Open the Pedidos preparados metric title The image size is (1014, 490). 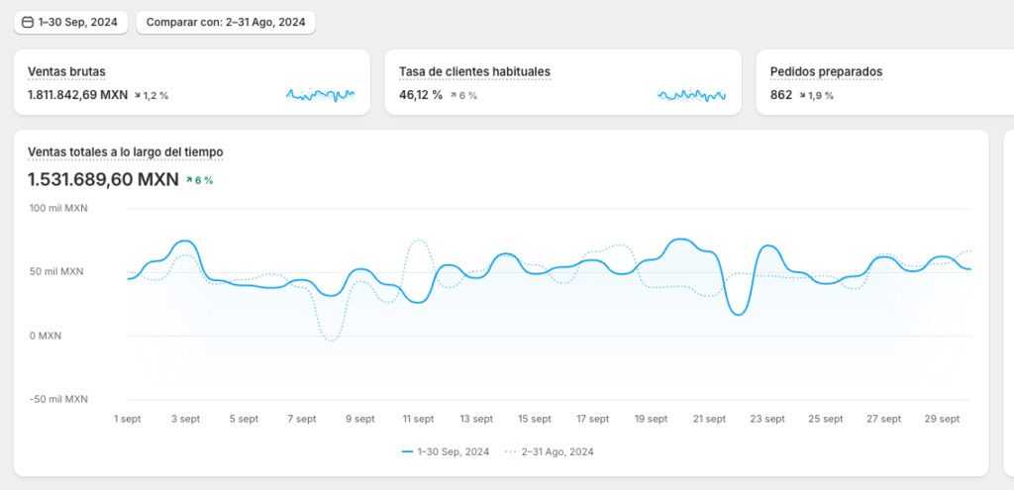pos(826,72)
